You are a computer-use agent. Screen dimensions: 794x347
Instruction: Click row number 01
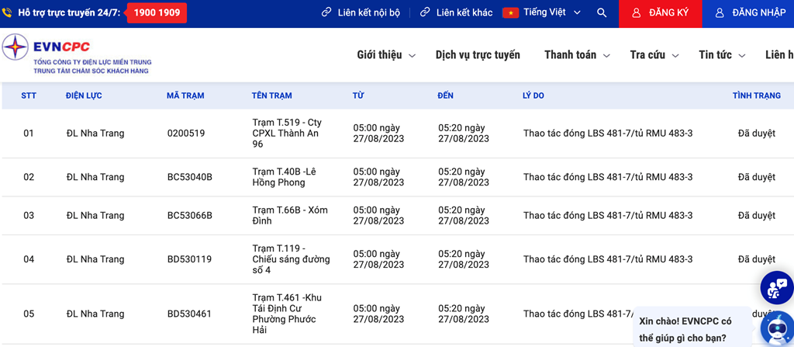(29, 134)
